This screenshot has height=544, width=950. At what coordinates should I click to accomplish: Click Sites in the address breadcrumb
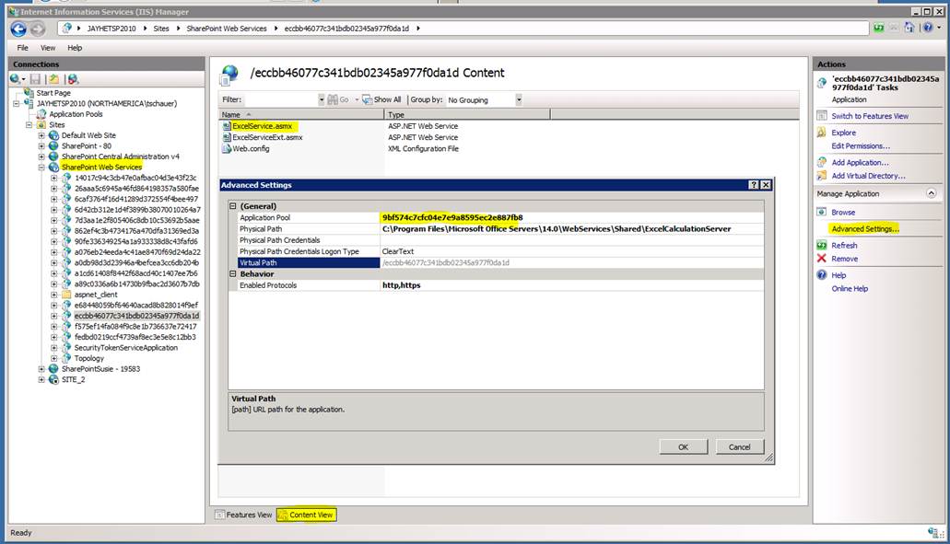point(161,29)
